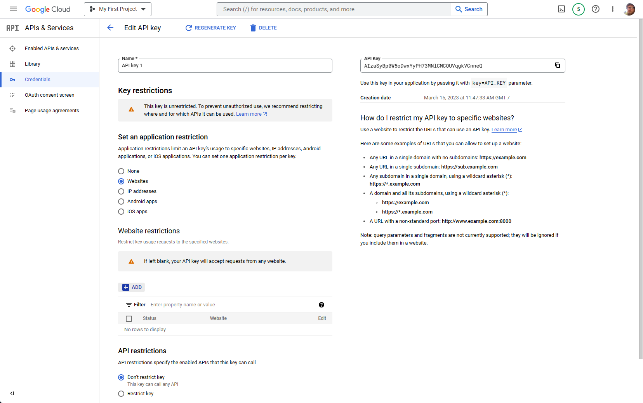Select the Android apps restriction

(x=121, y=201)
